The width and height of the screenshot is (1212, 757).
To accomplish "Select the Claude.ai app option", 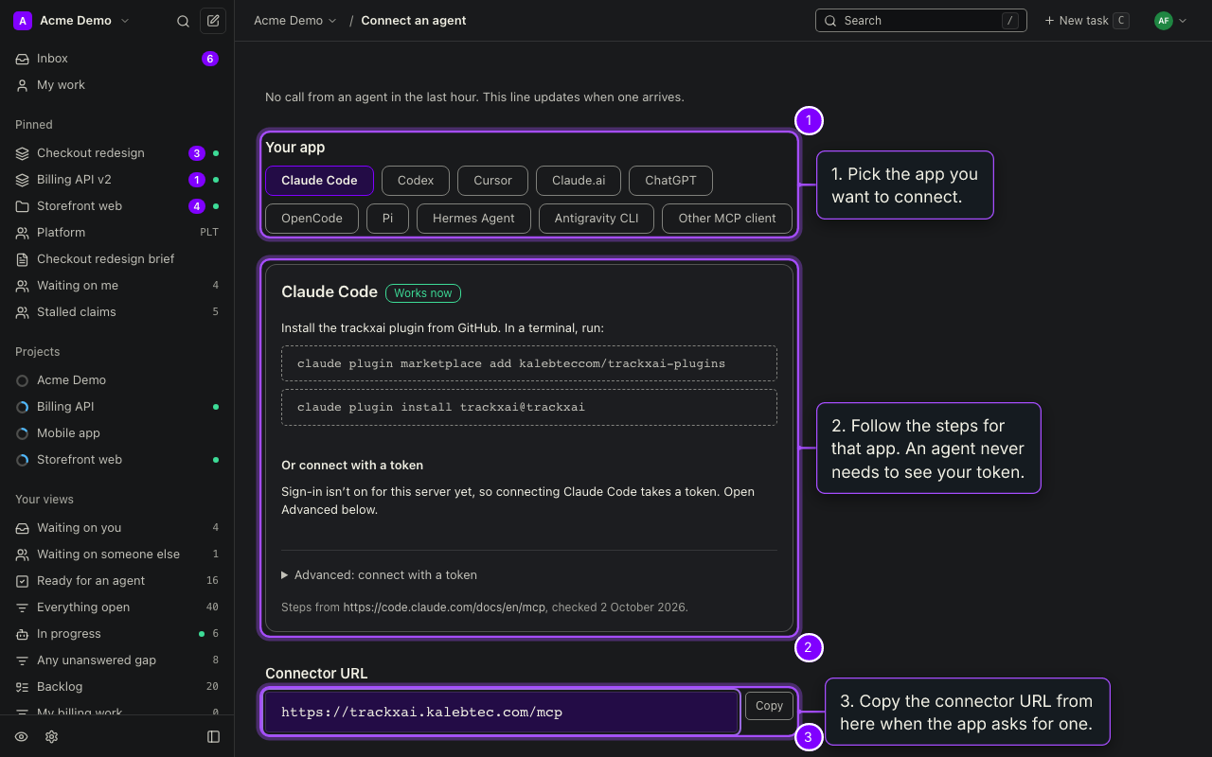I will tap(579, 181).
